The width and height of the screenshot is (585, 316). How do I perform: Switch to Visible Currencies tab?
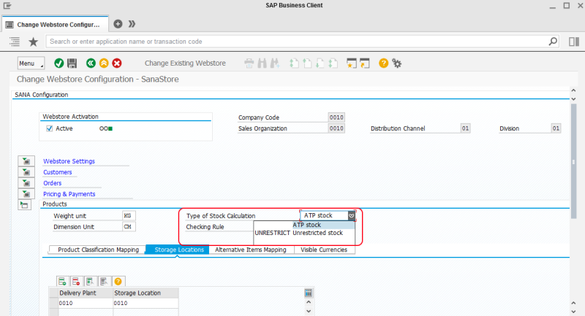pos(324,250)
